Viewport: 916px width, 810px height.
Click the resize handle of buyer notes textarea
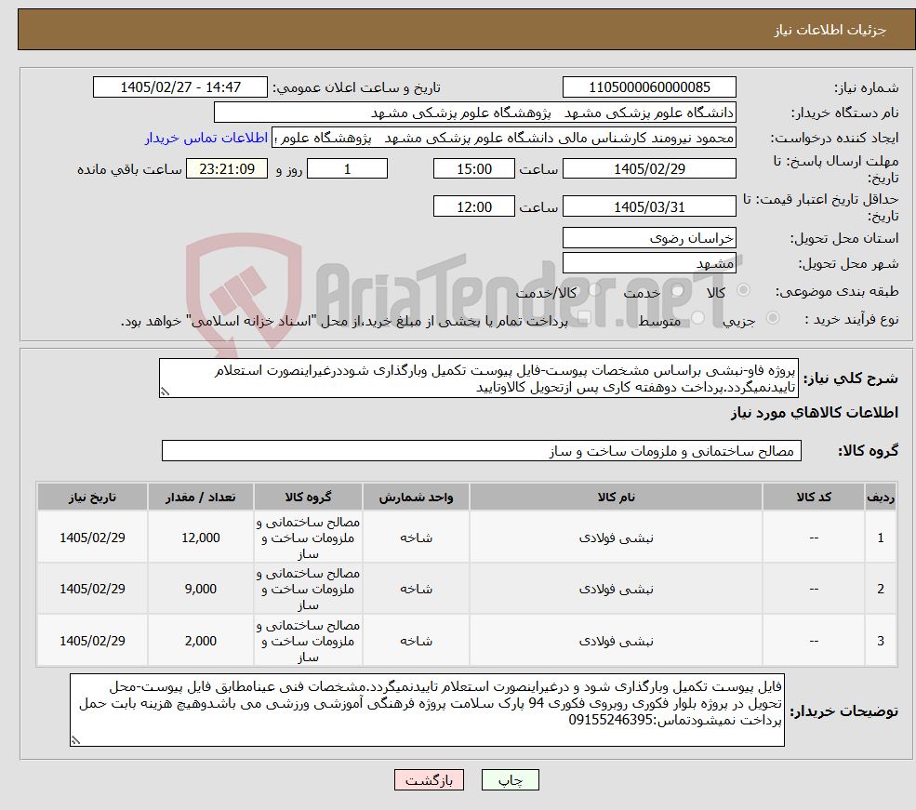(75, 740)
